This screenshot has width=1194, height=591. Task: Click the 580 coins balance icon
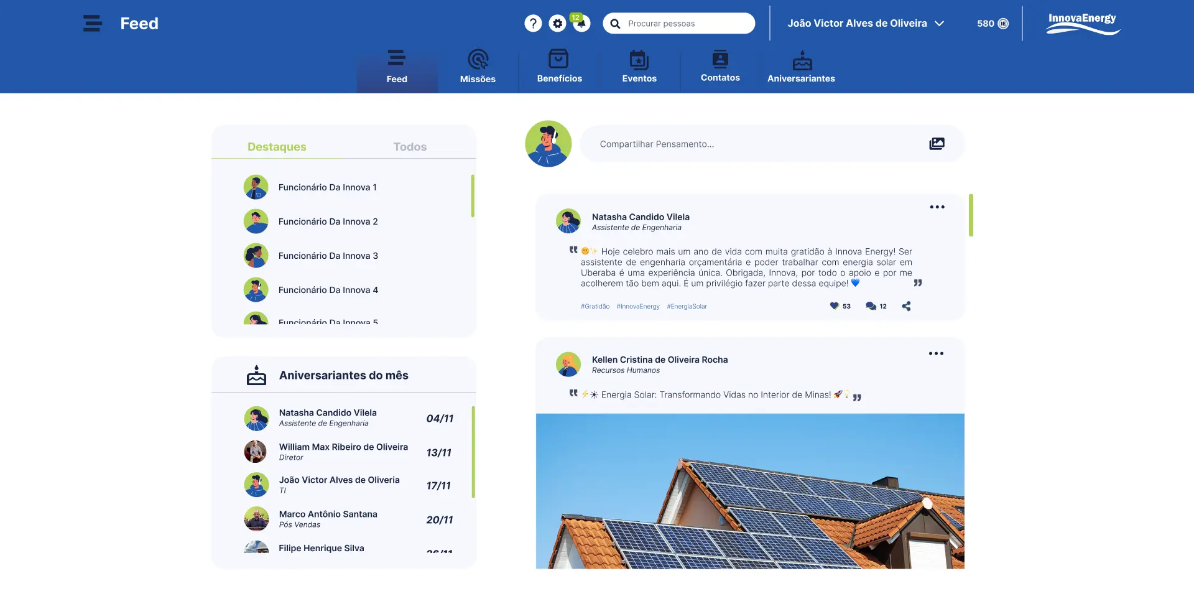point(1003,24)
